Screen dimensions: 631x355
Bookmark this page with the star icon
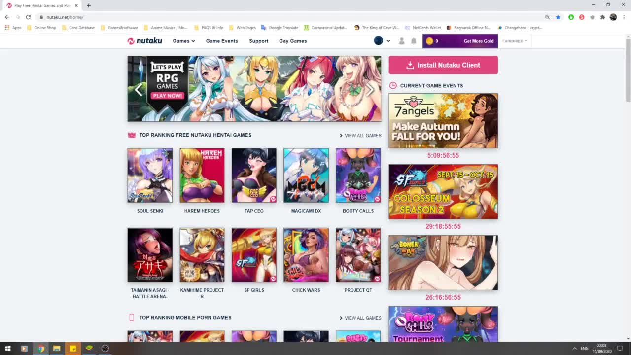(x=558, y=17)
